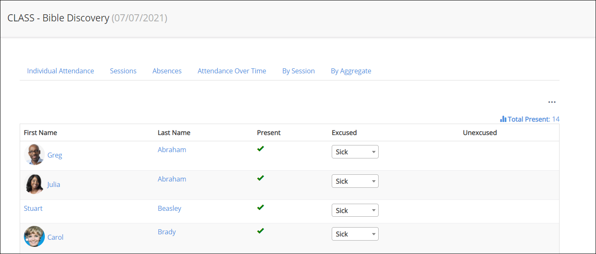Image resolution: width=596 pixels, height=254 pixels.
Task: Open the three-dots more options menu
Action: (552, 102)
